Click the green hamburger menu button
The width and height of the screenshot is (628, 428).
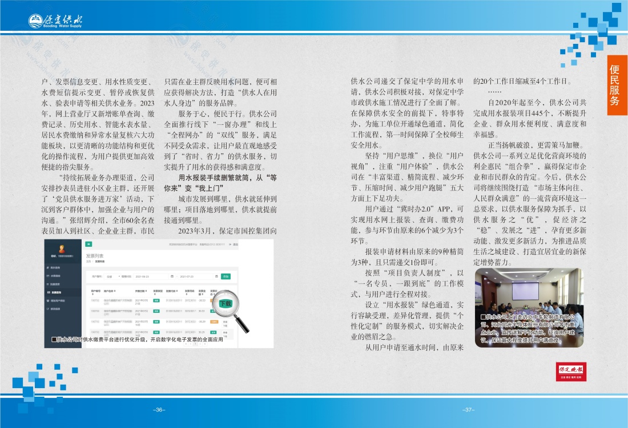(89, 244)
